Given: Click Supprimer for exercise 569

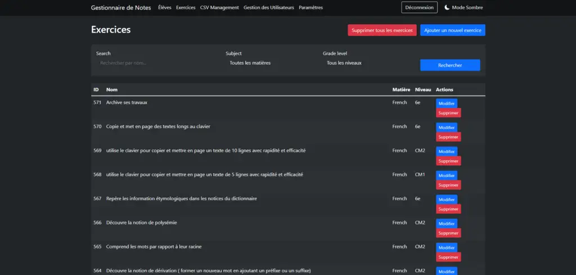Looking at the screenshot, I should pyautogui.click(x=448, y=161).
